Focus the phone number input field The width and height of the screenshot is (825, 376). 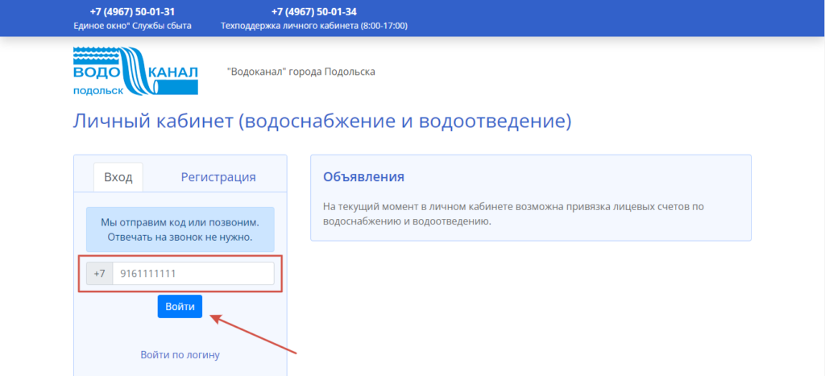click(x=193, y=274)
